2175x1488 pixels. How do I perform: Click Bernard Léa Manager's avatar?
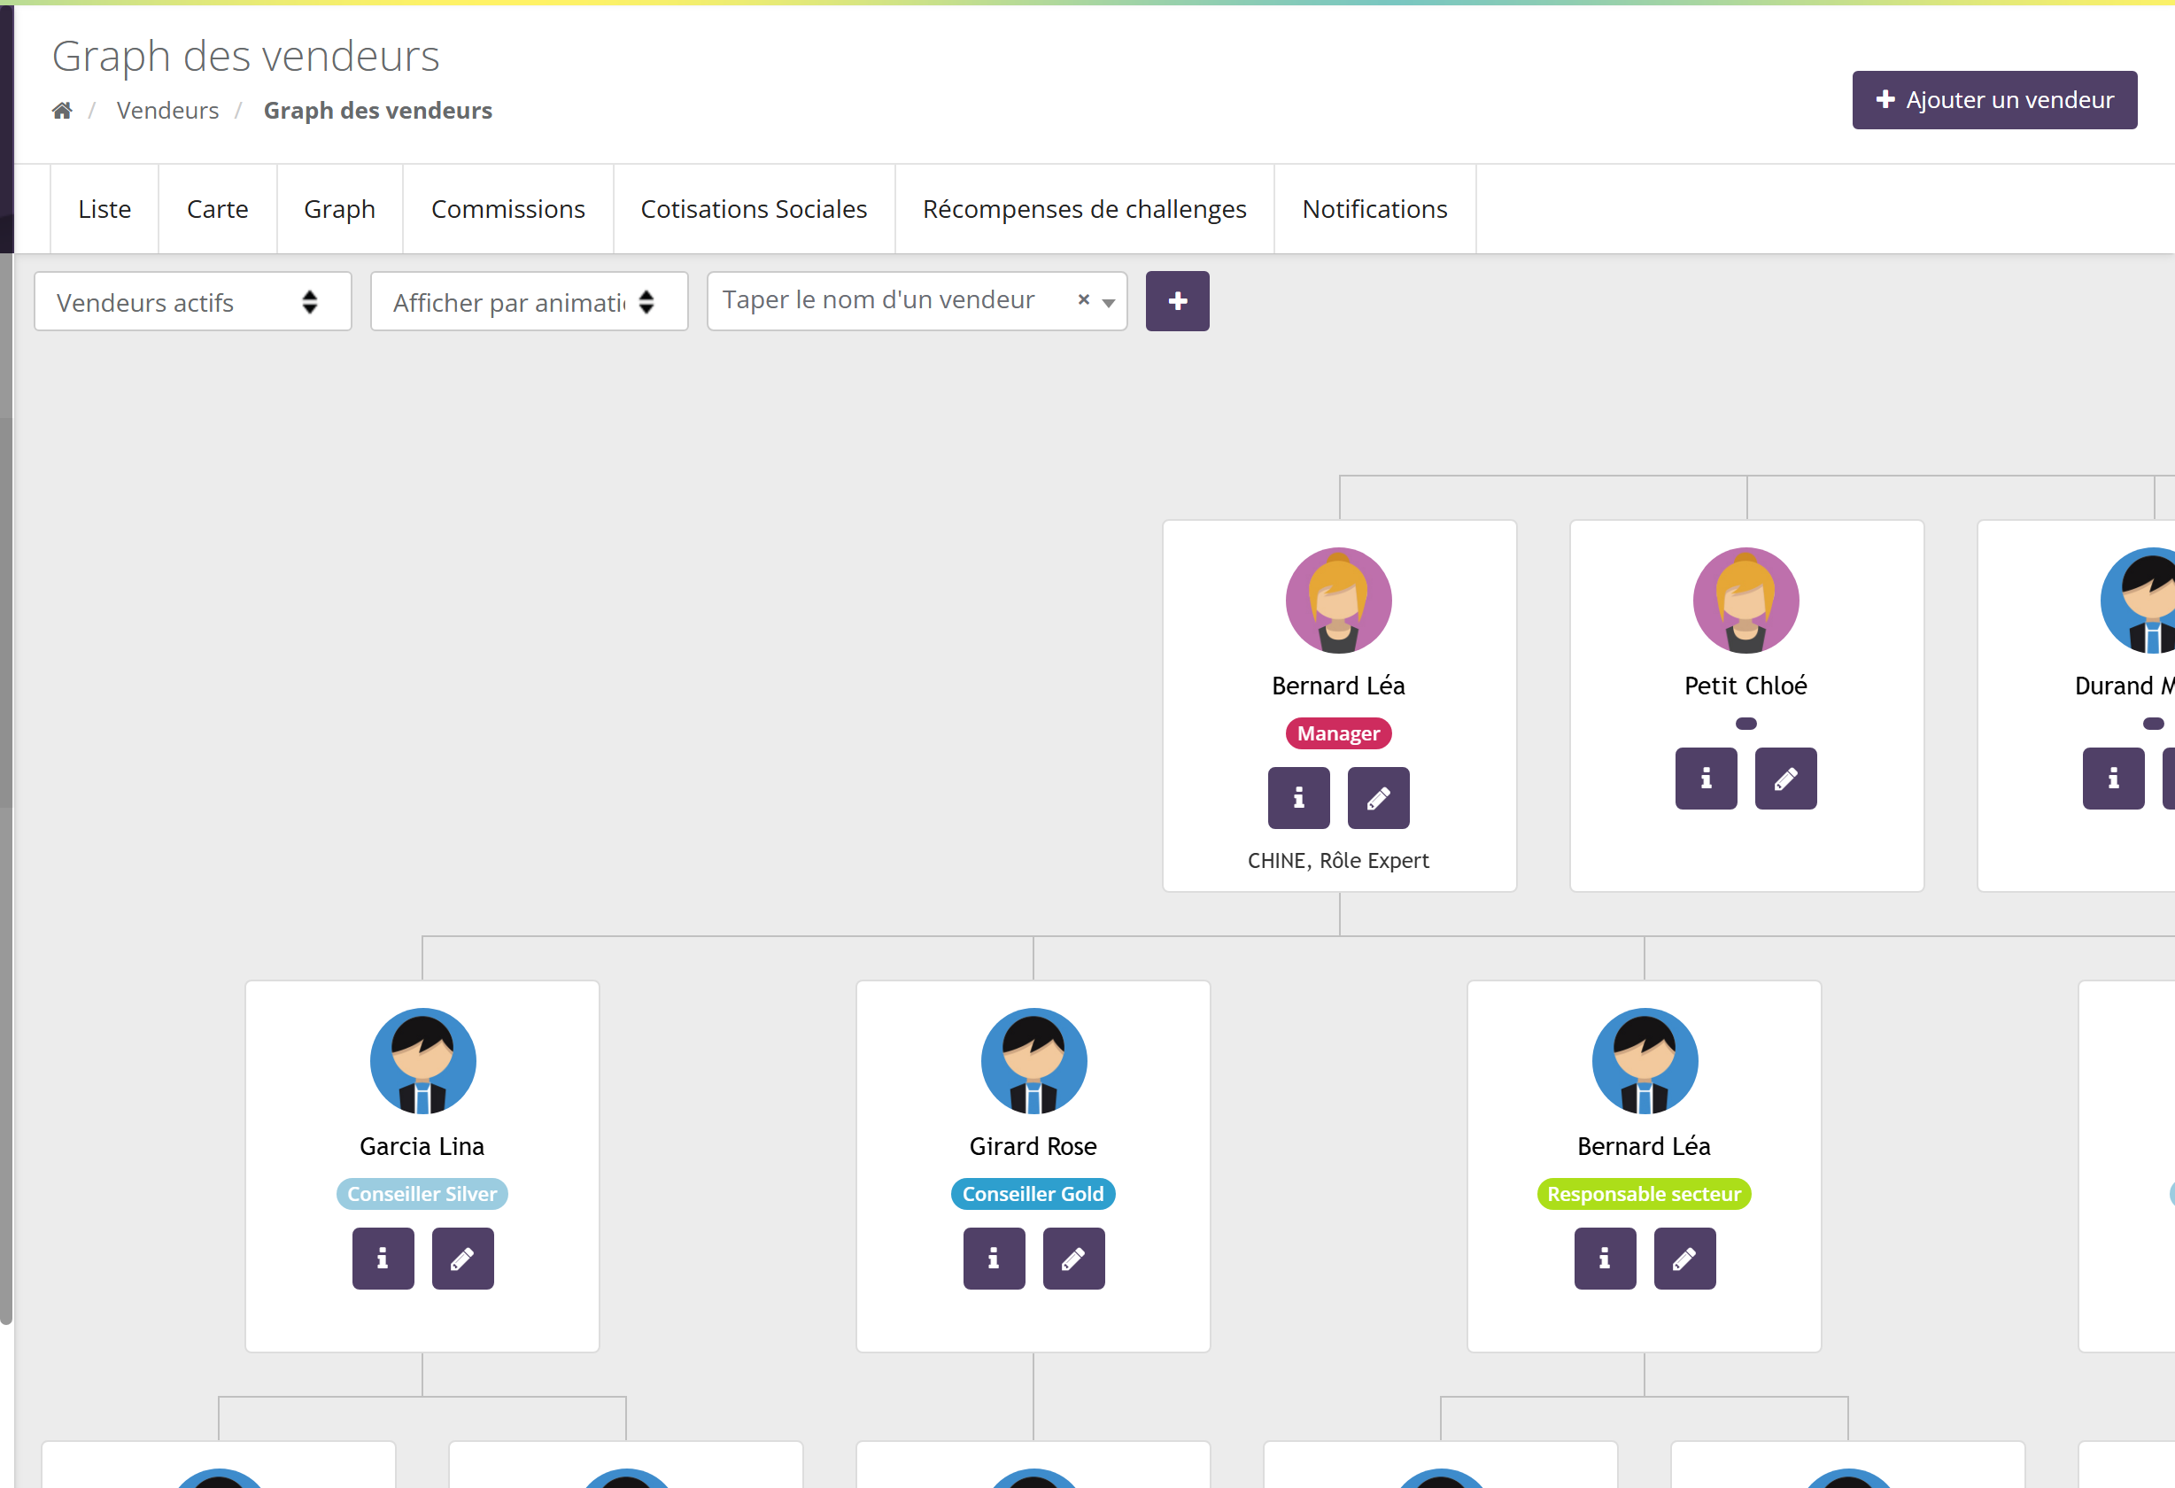tap(1337, 600)
